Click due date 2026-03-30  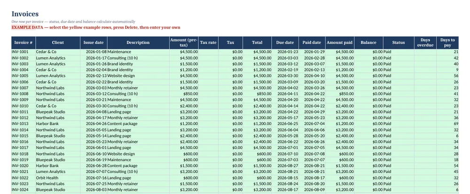(x=285, y=76)
